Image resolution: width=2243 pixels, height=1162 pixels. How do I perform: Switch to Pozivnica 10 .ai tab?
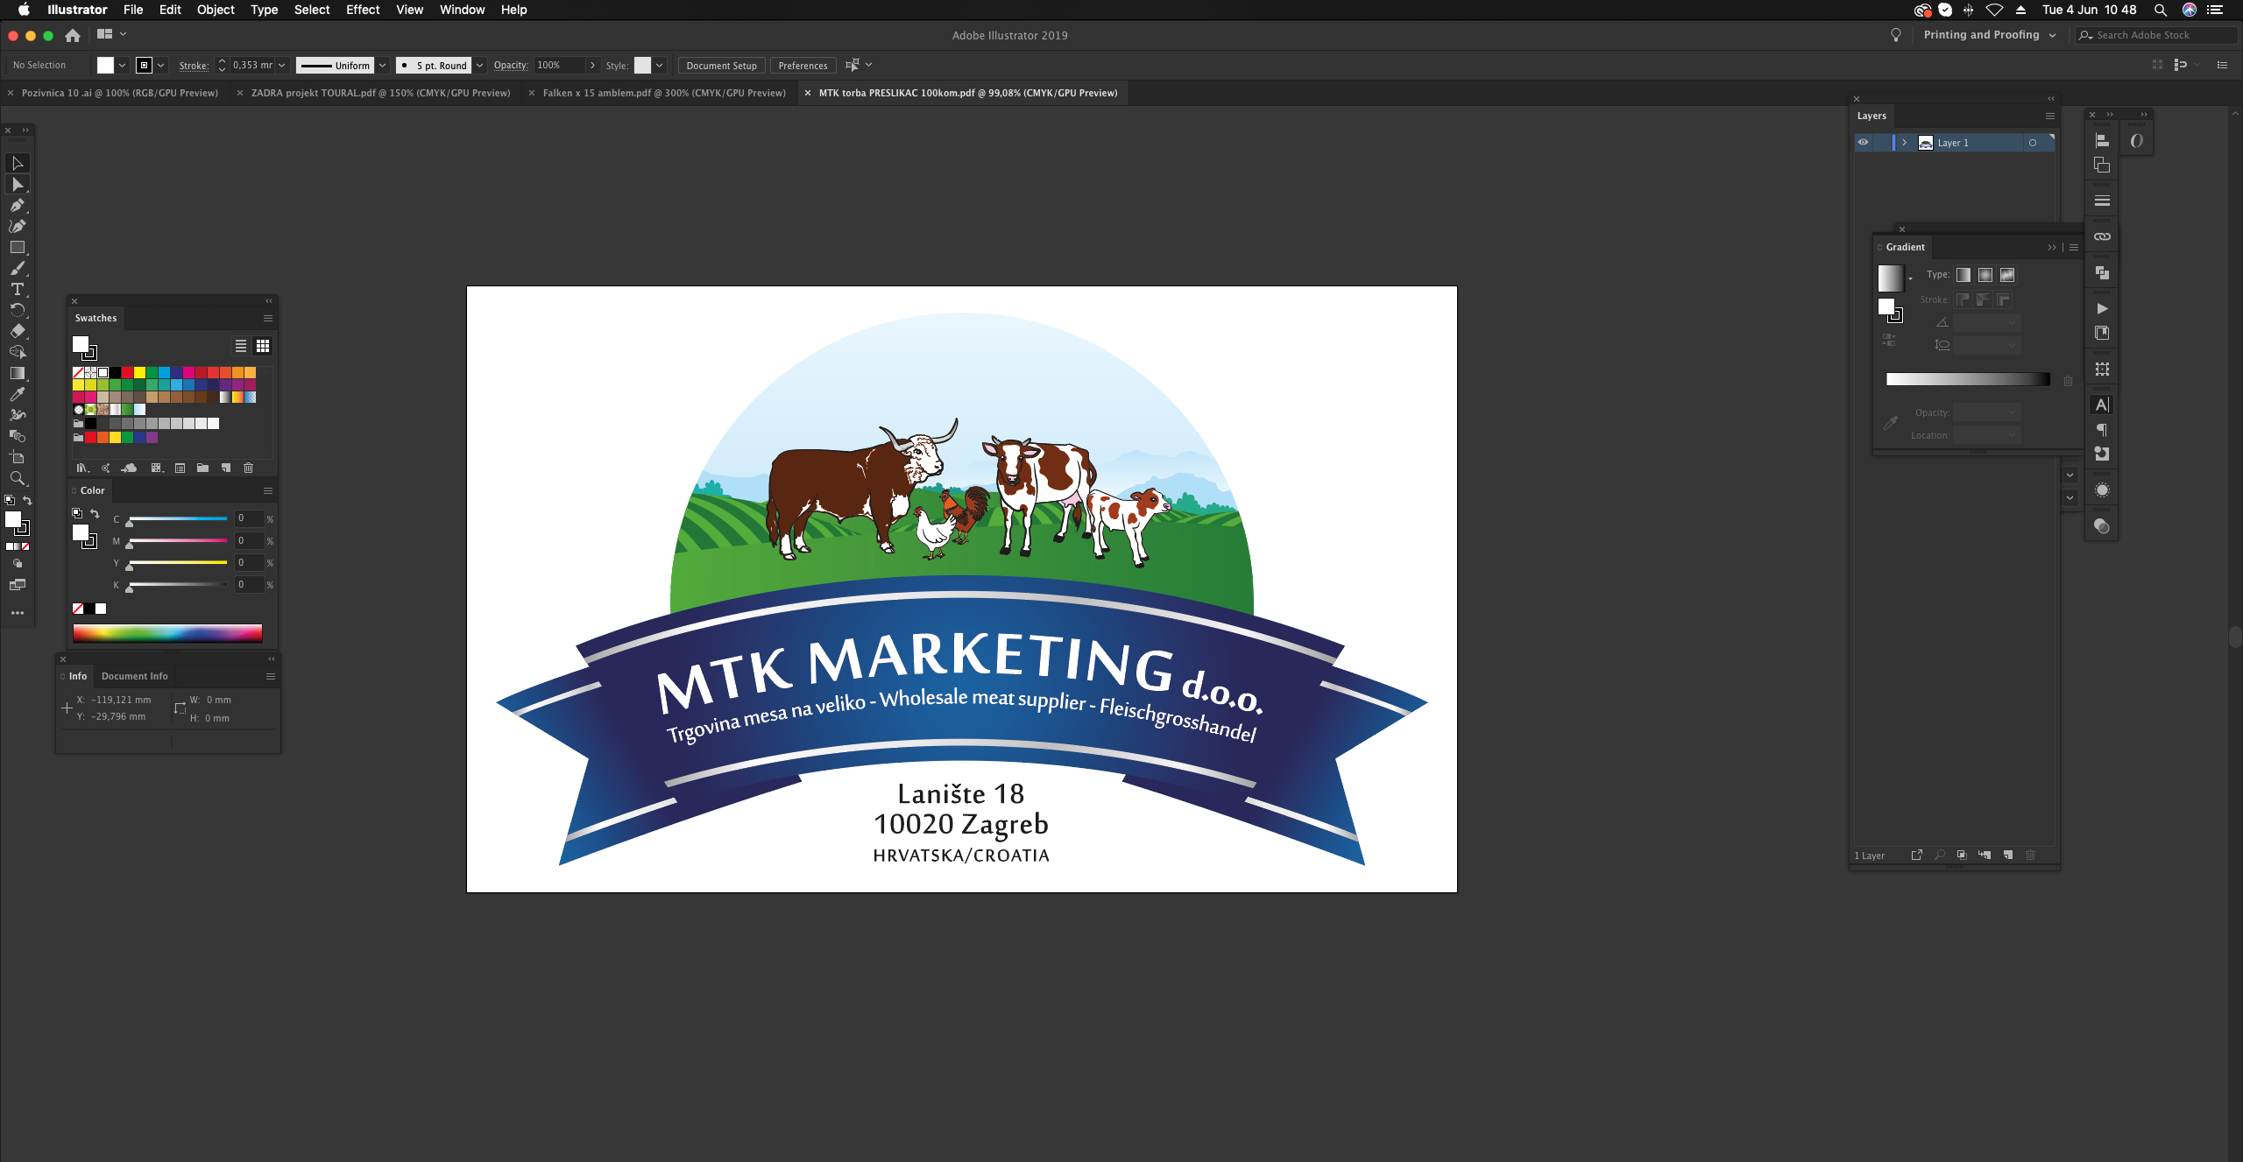point(120,93)
